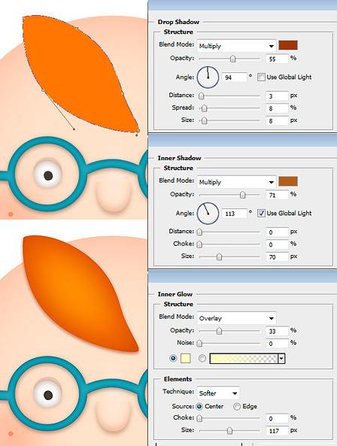Click Drop Shadow Opacity slider handle
Screen dimensions: 337x446
coord(232,59)
